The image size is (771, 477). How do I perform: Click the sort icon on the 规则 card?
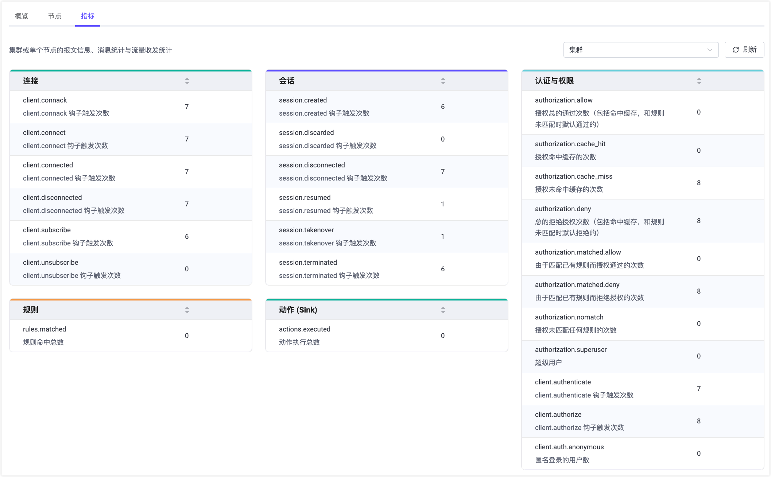coord(187,310)
